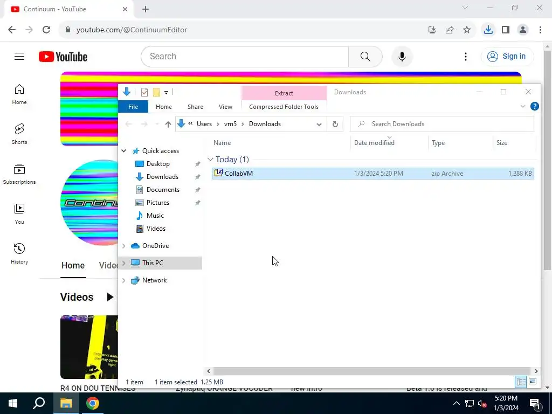
Task: Expand OneDrive tree node arrow
Action: [x=124, y=246]
